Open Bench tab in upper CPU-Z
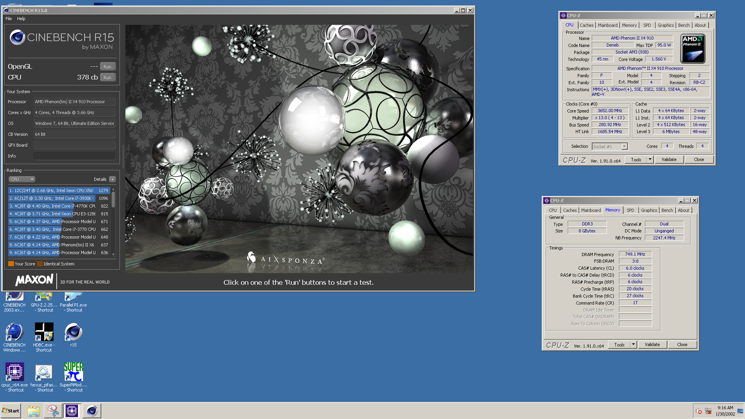This screenshot has height=419, width=745. coord(684,25)
